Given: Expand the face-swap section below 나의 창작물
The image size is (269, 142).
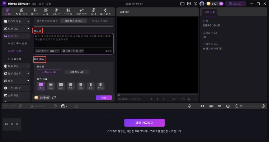Looking at the screenshot, I should (16, 66).
